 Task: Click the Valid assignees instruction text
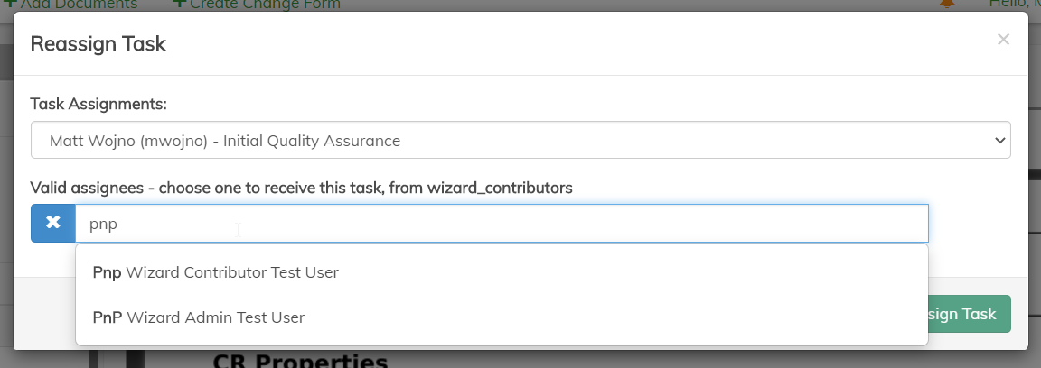point(301,188)
